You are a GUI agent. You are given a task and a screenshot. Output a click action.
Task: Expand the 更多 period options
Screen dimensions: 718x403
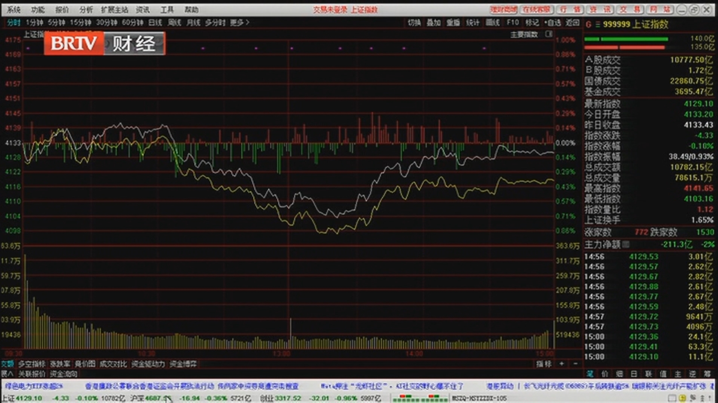click(x=238, y=23)
